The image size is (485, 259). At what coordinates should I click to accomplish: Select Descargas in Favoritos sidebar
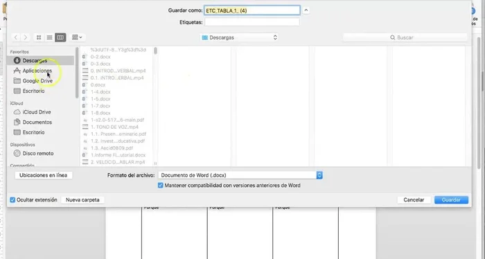[40, 60]
